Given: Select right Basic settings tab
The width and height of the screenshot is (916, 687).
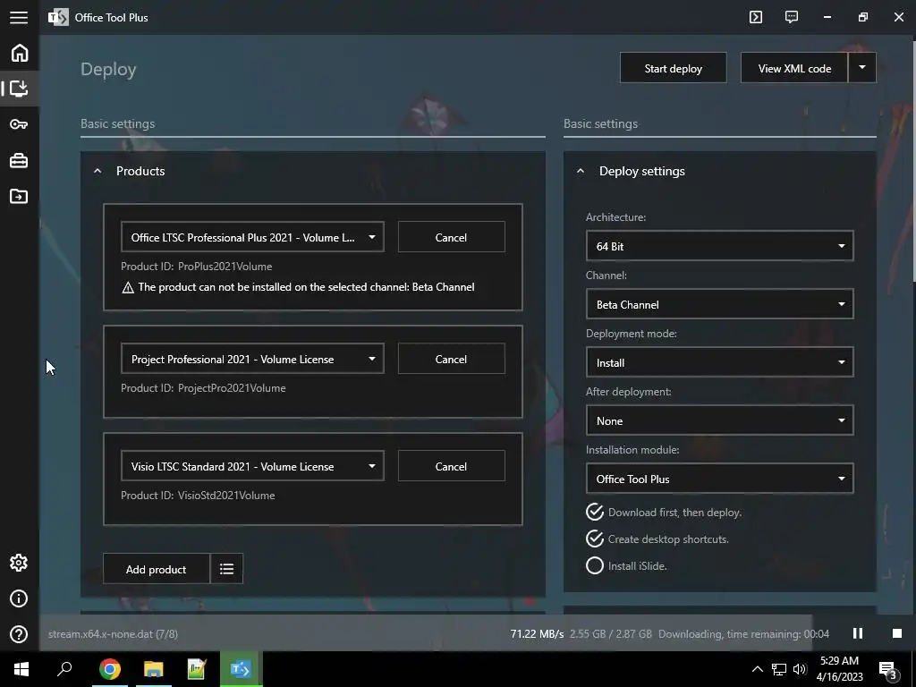Looking at the screenshot, I should point(600,123).
